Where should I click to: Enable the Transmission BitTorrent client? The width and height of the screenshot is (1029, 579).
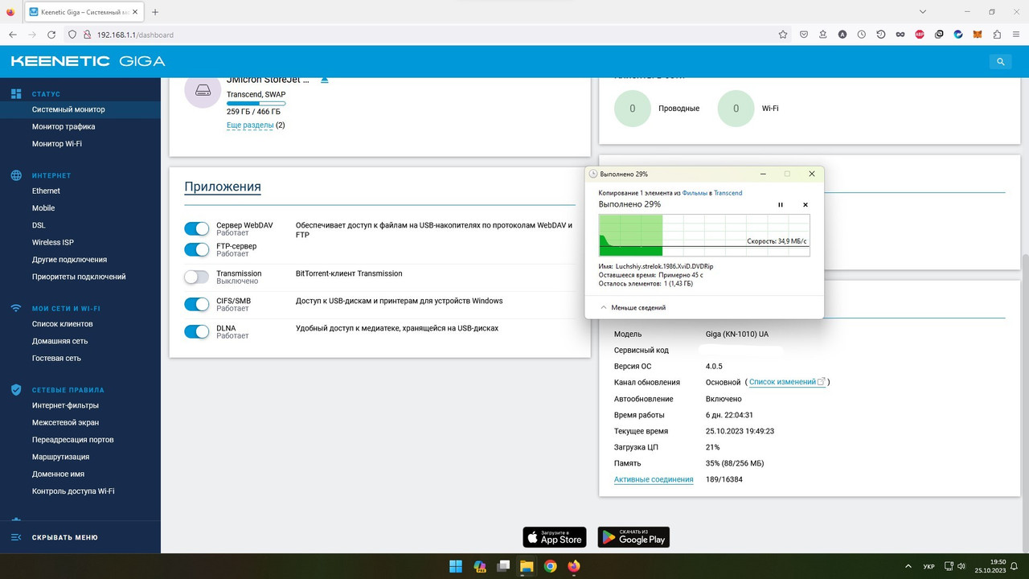(196, 277)
